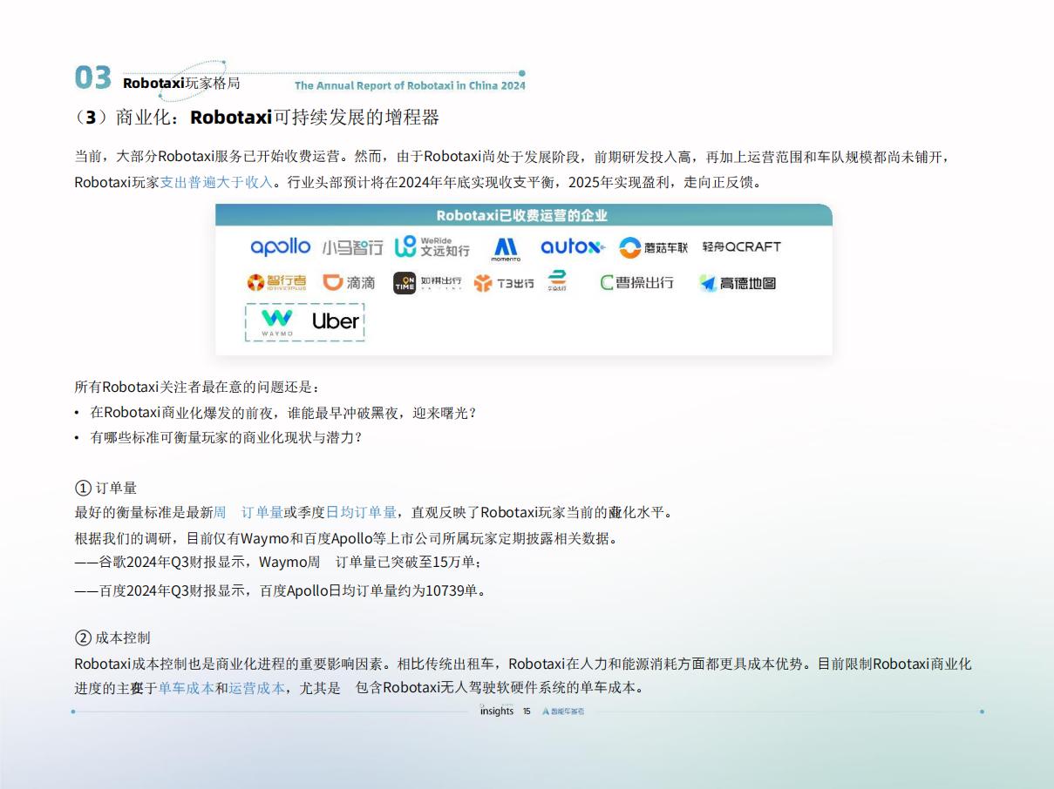Select the ① 订单量 subheading

[106, 488]
